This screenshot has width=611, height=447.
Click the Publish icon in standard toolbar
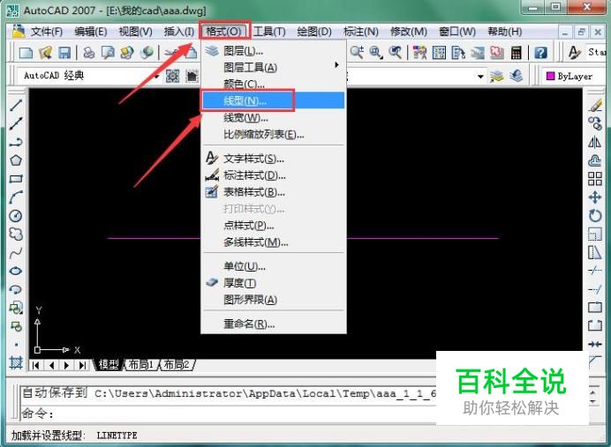coord(127,53)
